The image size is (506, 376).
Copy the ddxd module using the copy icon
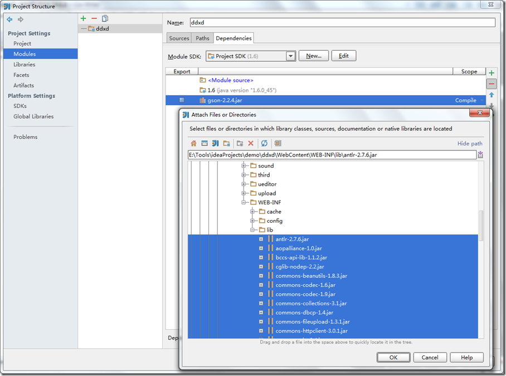click(104, 18)
